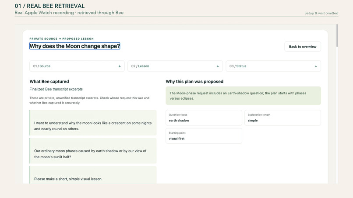Select the Question focus earth shadow card
The image size is (353, 198).
pyautogui.click(x=204, y=118)
